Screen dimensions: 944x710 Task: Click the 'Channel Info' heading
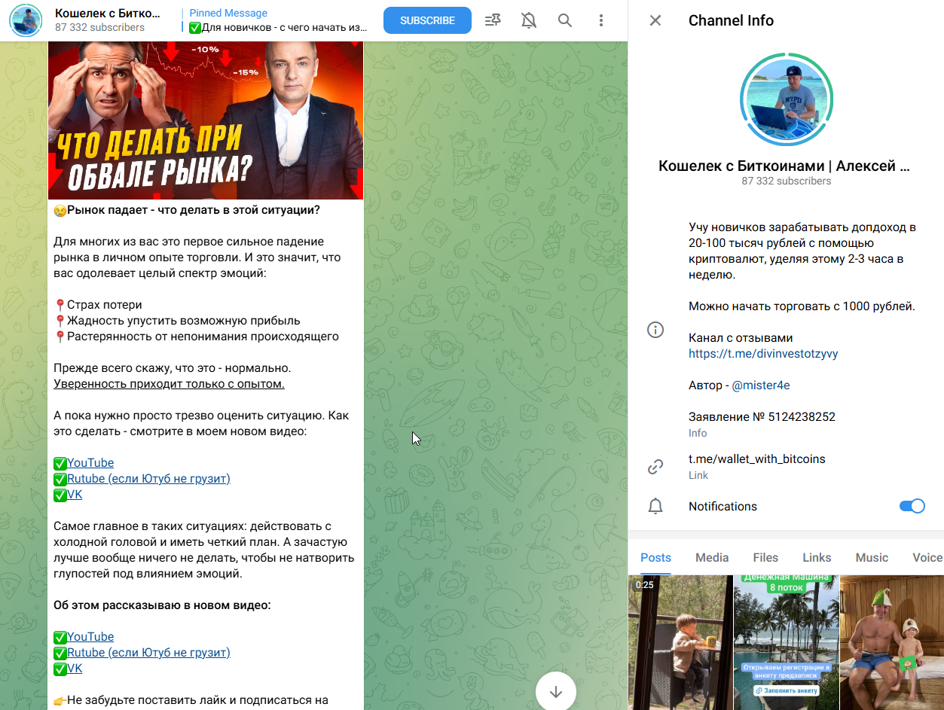[x=731, y=20]
